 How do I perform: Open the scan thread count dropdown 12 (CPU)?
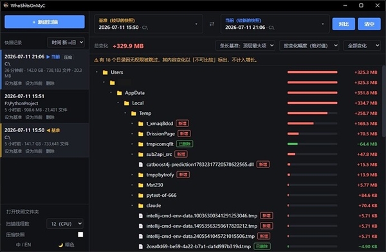tap(65, 224)
